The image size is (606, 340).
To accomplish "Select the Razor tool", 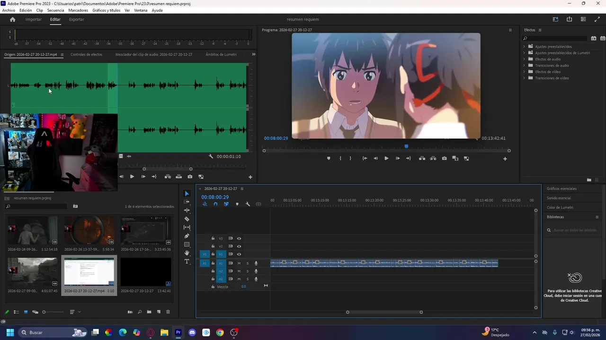I will tap(187, 219).
